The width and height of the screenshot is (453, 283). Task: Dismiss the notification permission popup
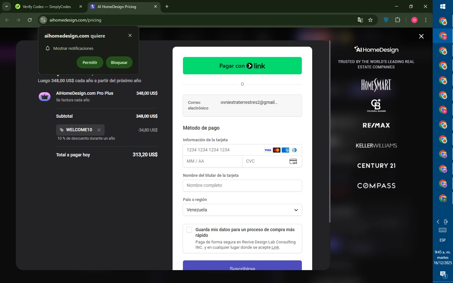click(130, 35)
